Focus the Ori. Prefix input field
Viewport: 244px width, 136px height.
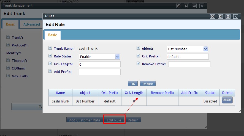(x=188, y=57)
